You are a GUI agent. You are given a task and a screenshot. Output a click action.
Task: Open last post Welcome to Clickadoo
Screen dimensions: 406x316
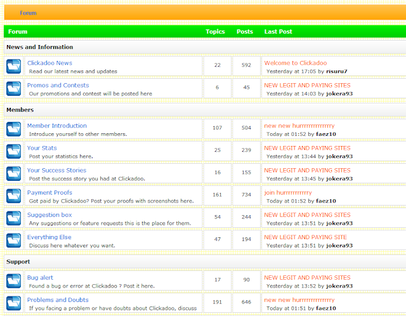coord(296,63)
